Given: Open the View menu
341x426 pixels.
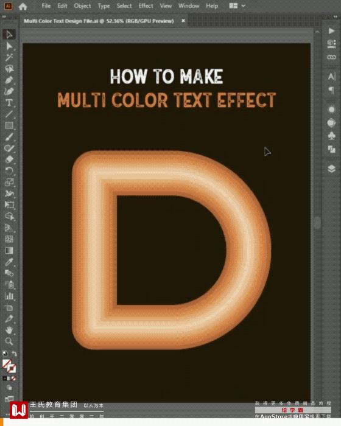Looking at the screenshot, I should pos(166,5).
